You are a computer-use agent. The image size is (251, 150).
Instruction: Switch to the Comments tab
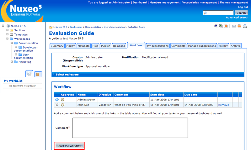178,46
